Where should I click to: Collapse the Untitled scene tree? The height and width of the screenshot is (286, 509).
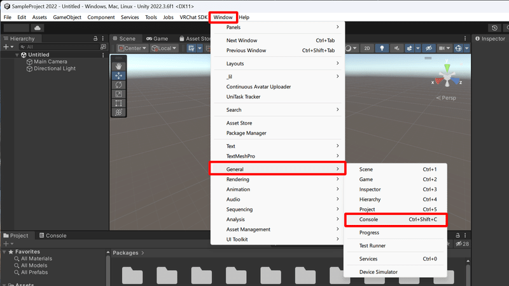[17, 55]
